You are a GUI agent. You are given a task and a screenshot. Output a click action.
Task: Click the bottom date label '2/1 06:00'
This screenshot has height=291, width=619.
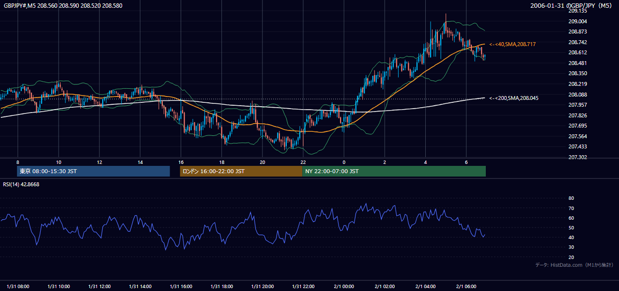tap(466, 286)
